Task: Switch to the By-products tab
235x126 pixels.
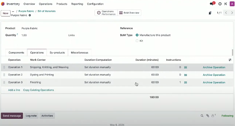Action: coord(57,52)
